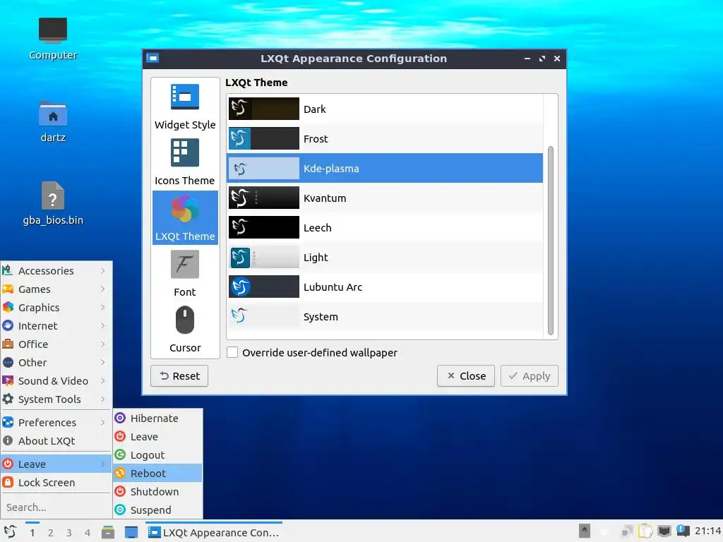The image size is (723, 542).
Task: Expand the Graphics submenu arrow
Action: coord(103,308)
